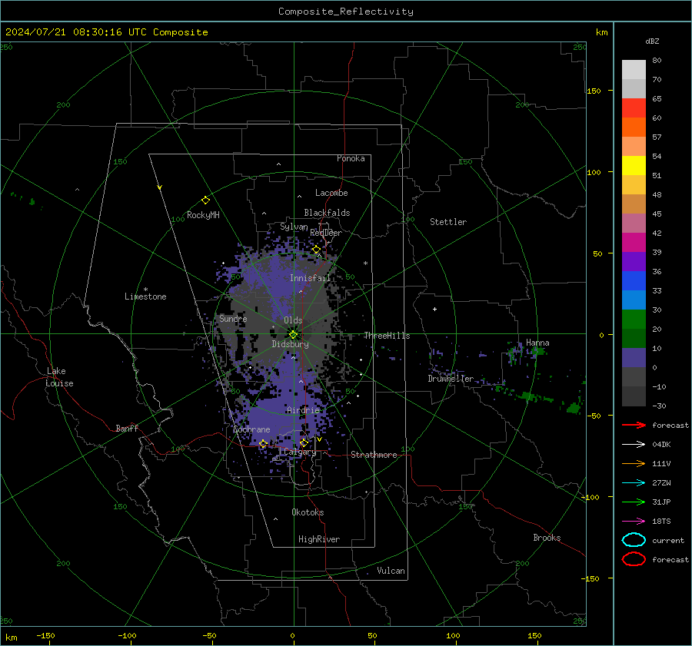Click the yellow diamond marker above Calgary

[304, 442]
